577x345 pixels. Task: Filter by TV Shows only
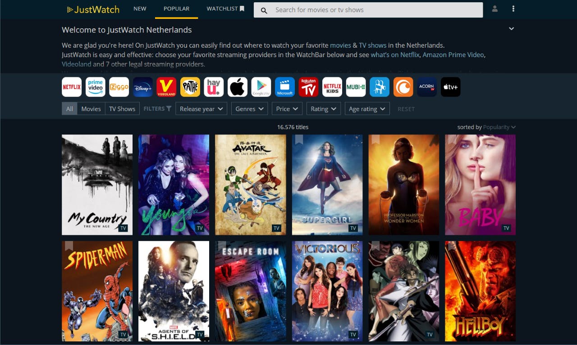click(x=122, y=109)
